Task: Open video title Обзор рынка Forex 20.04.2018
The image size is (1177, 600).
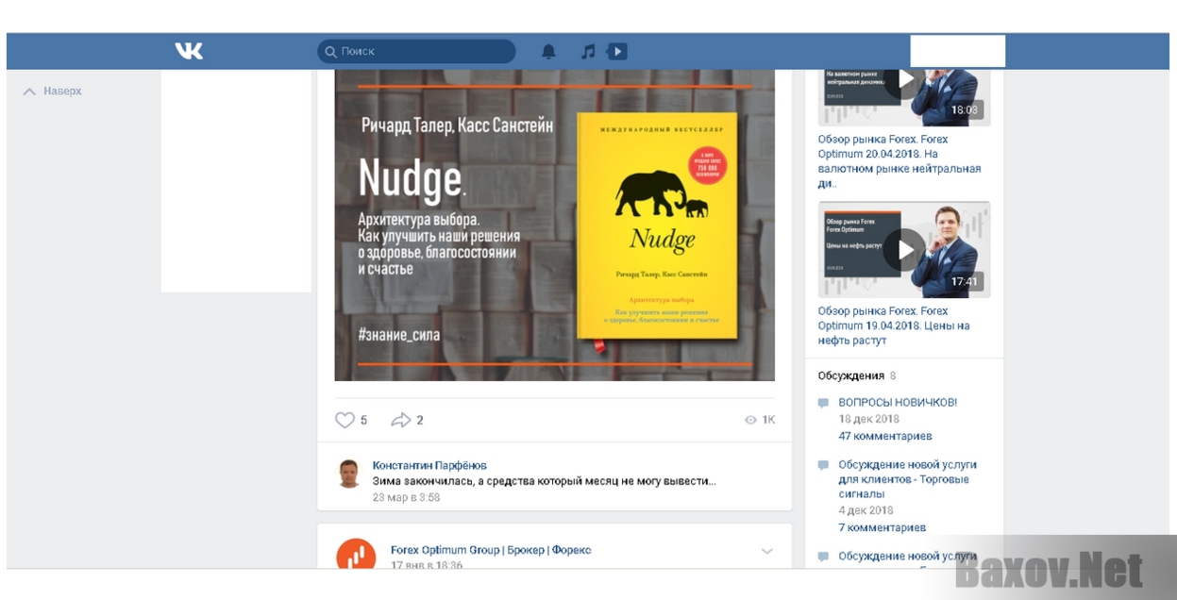Action: click(x=900, y=161)
